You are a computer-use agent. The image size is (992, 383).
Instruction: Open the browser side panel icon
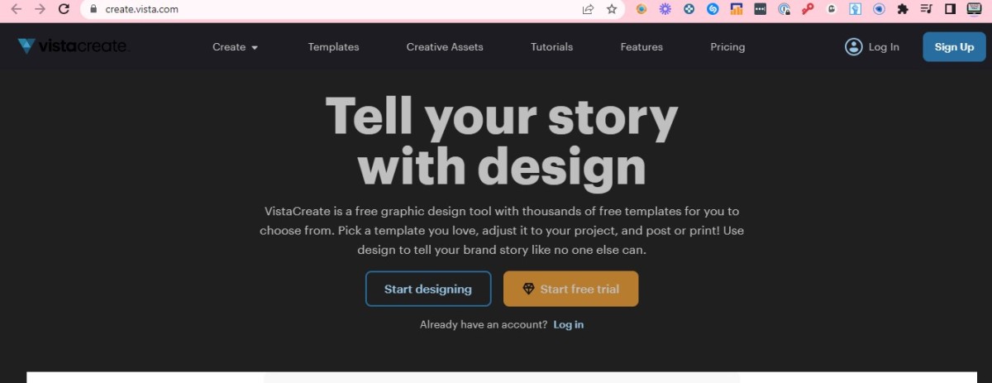(951, 10)
